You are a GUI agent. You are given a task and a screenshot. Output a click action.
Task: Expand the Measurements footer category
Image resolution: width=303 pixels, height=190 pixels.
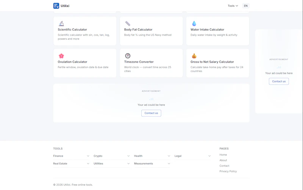[x=152, y=164]
